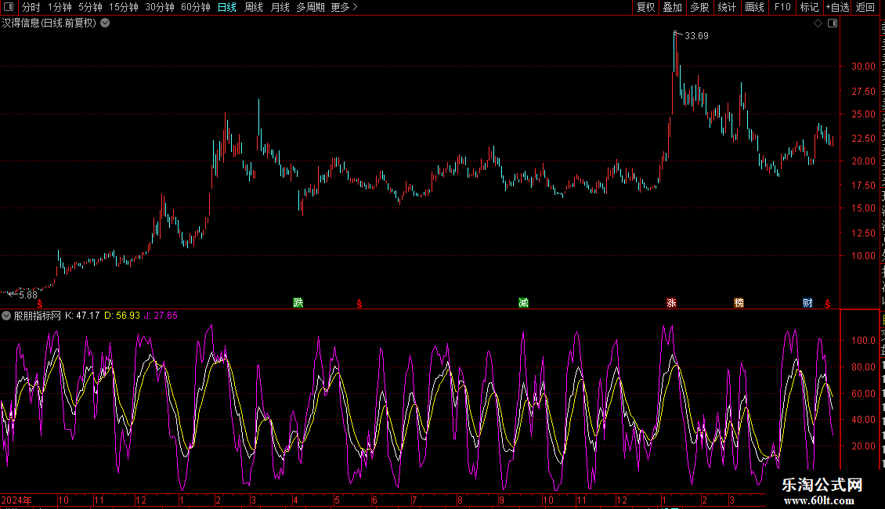
Task: Click the blue 财 event marker
Action: click(807, 303)
